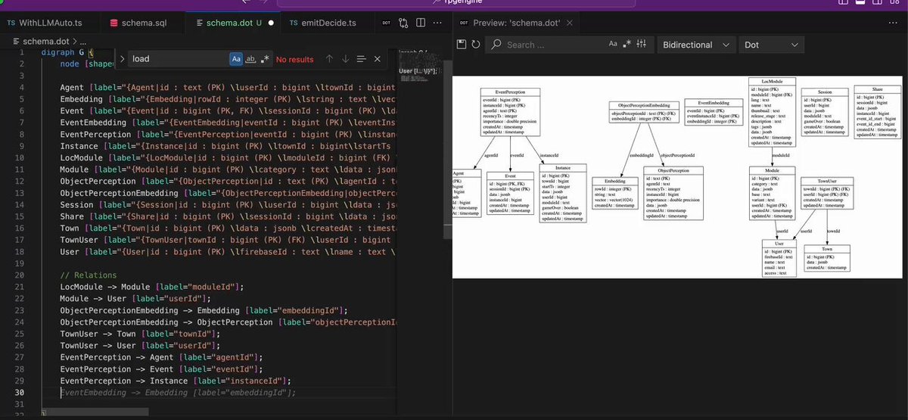Screen dimensions: 908x420
Task: Save the graph preview with the save icon
Action: 462,45
